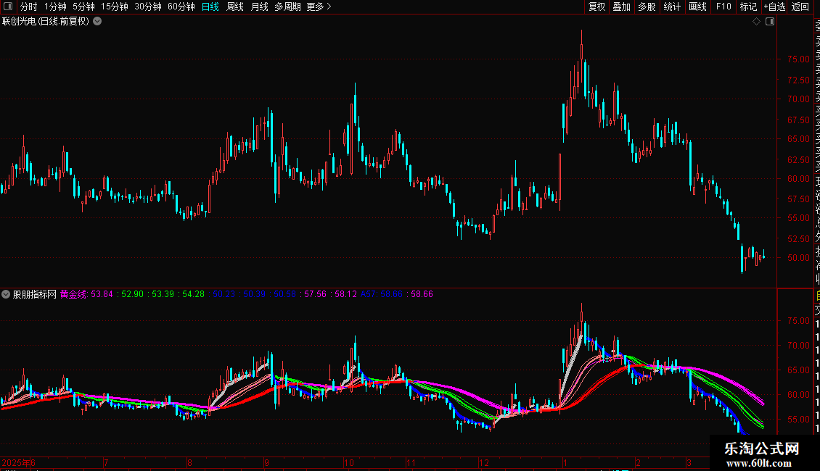Click the 黄金线 indicator label
This screenshot has height=471, width=820.
click(x=73, y=294)
